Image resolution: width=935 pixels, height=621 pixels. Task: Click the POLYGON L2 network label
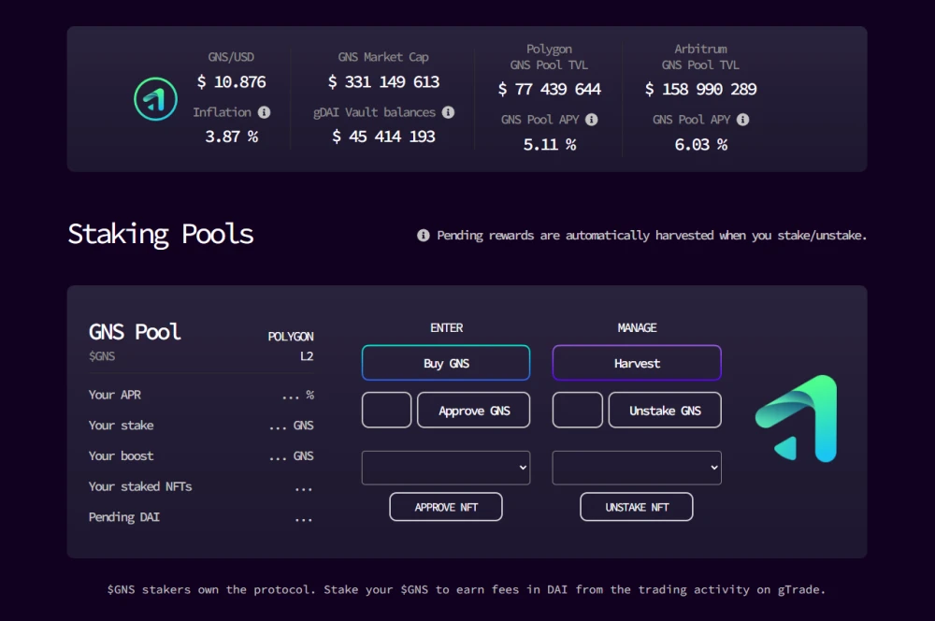[291, 346]
